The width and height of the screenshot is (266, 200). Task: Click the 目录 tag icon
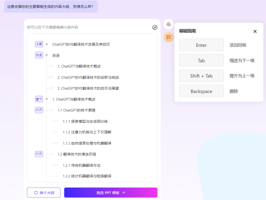point(39,55)
